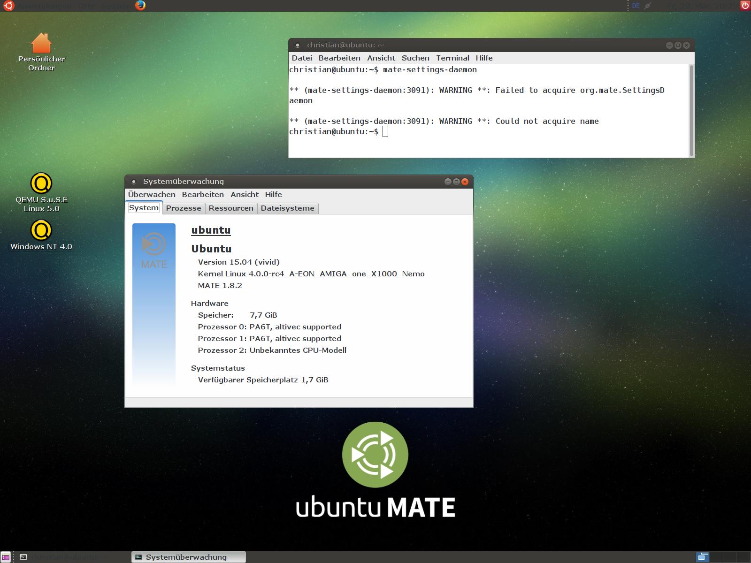Open the Ubuntu logo main menu
The width and height of the screenshot is (751, 563).
tap(8, 6)
